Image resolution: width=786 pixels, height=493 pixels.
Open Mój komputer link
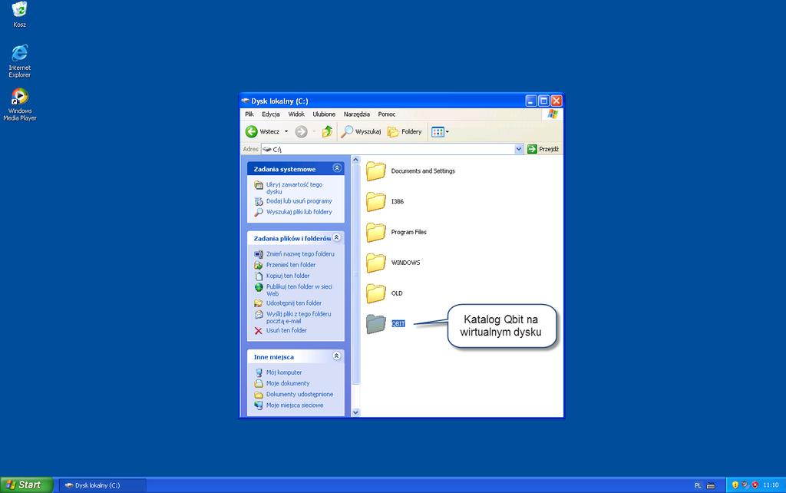[x=284, y=372]
